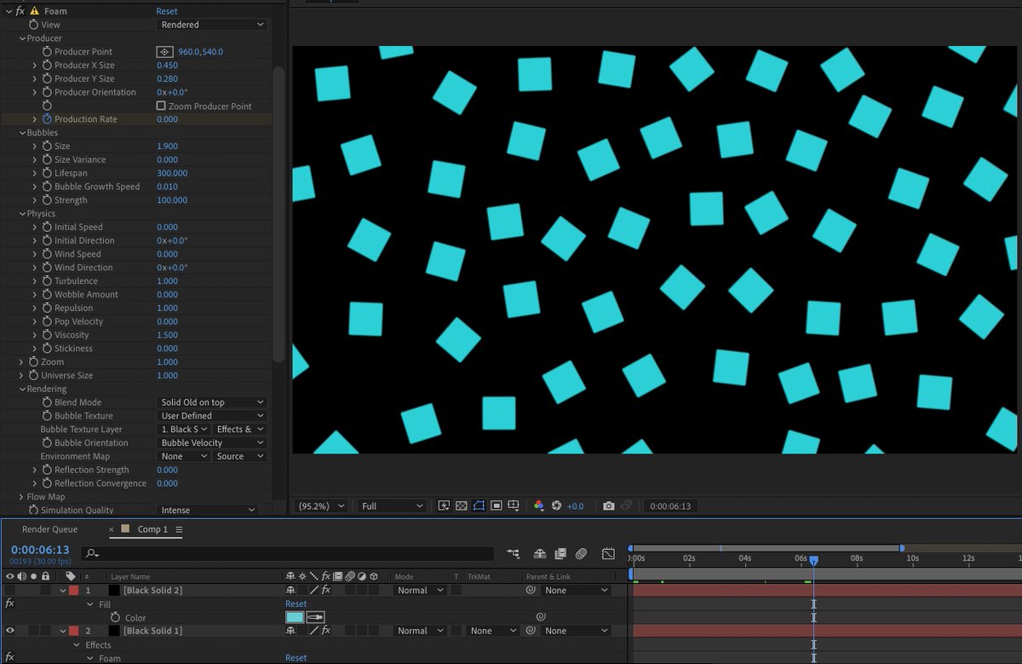Take a snapshot with camera icon
Image resolution: width=1022 pixels, height=664 pixels.
608,505
